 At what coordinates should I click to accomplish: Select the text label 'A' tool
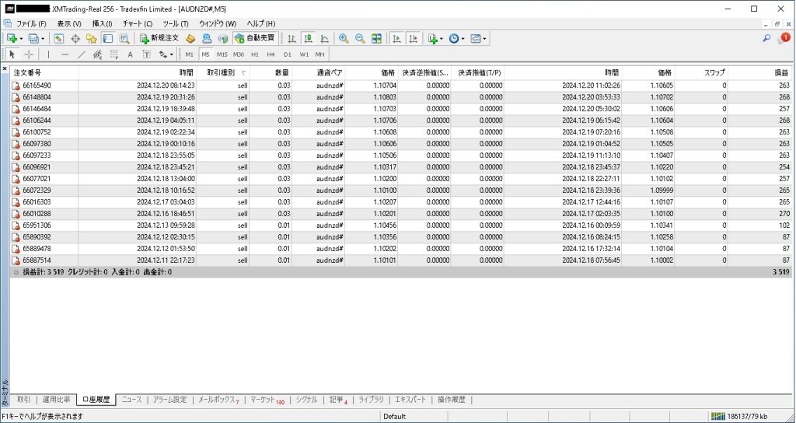tap(130, 54)
